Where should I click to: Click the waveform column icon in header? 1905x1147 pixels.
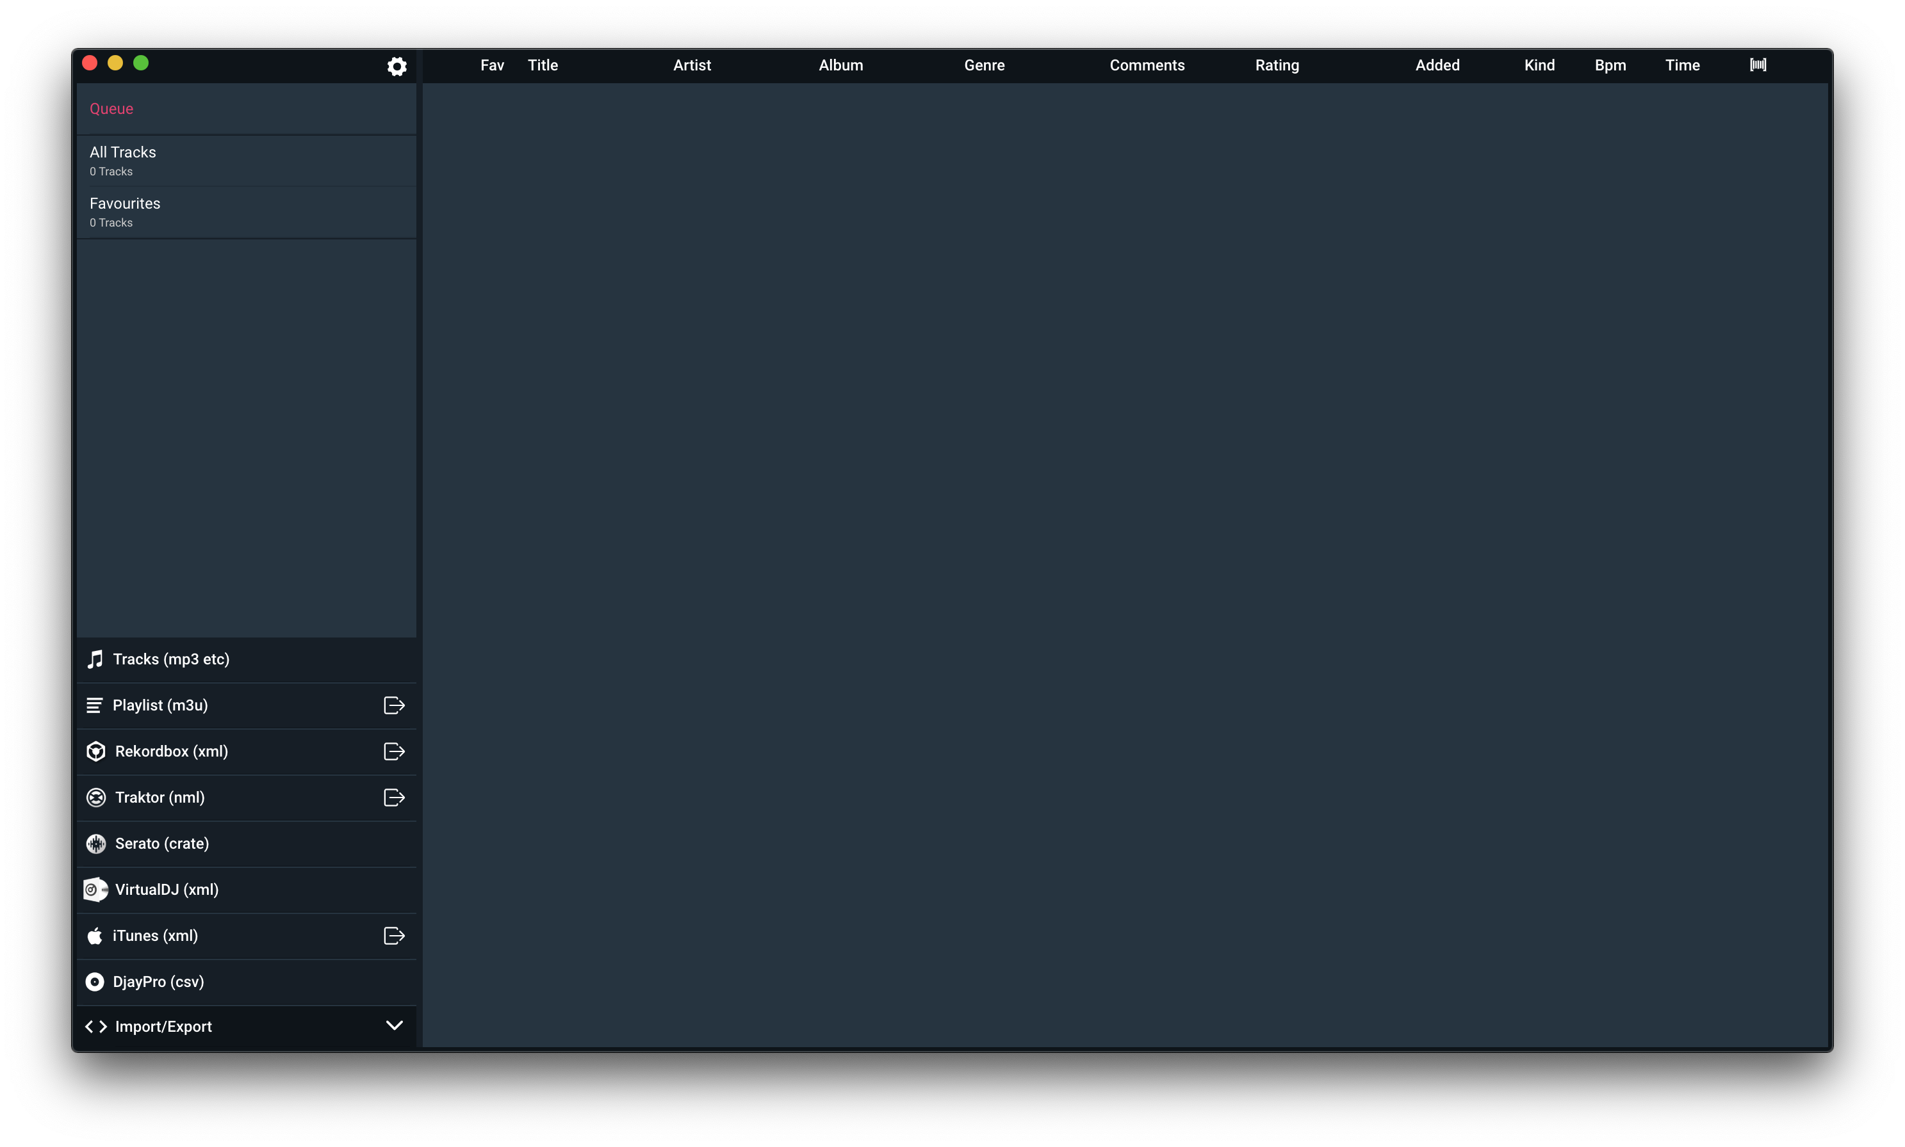point(1757,65)
